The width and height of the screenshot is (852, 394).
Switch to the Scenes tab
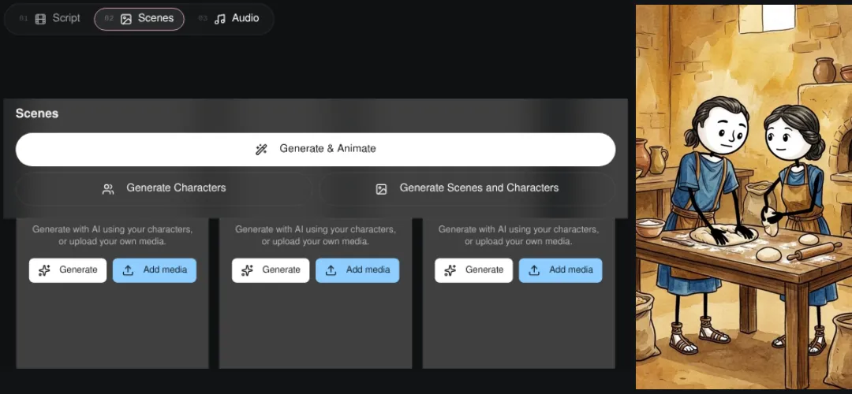pos(139,18)
